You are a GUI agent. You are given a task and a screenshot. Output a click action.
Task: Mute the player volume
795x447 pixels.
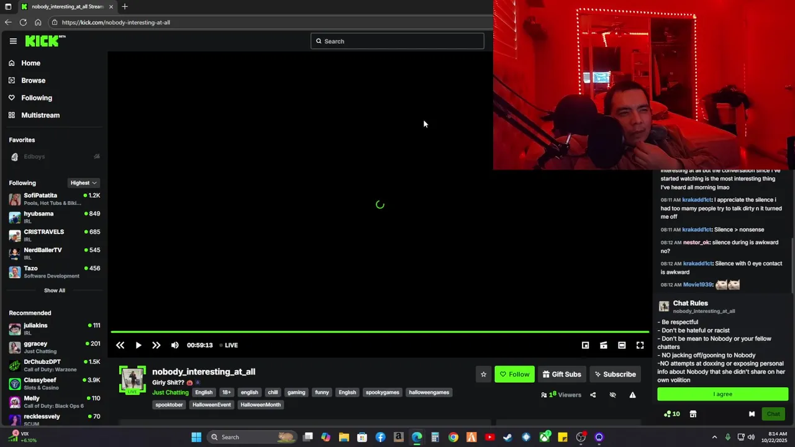click(175, 345)
